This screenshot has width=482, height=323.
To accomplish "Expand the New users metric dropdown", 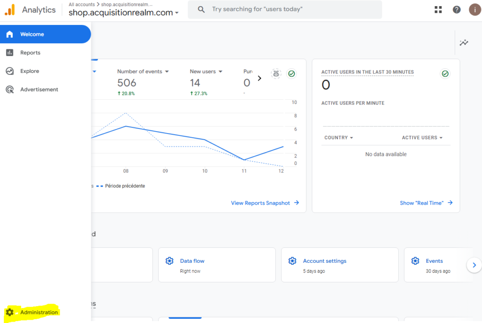I will pos(220,71).
